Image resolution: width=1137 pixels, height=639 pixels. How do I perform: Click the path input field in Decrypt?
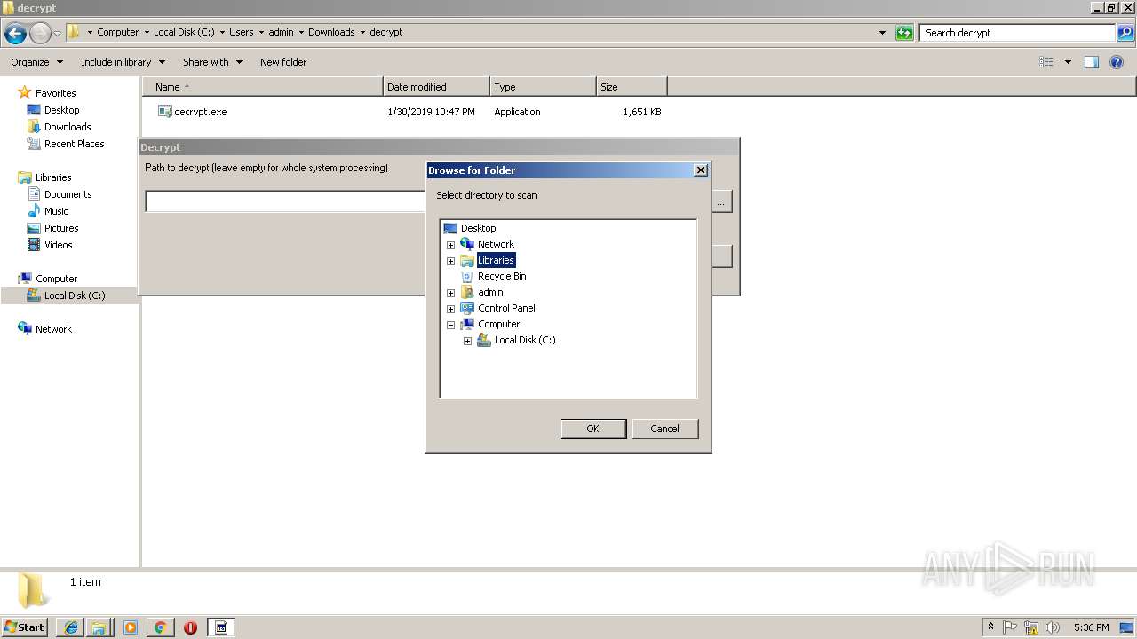pyautogui.click(x=285, y=202)
